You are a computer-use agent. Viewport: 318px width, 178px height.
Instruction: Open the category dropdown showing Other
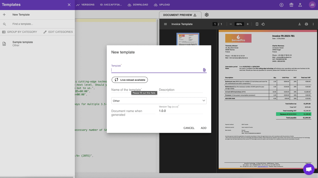(x=158, y=101)
